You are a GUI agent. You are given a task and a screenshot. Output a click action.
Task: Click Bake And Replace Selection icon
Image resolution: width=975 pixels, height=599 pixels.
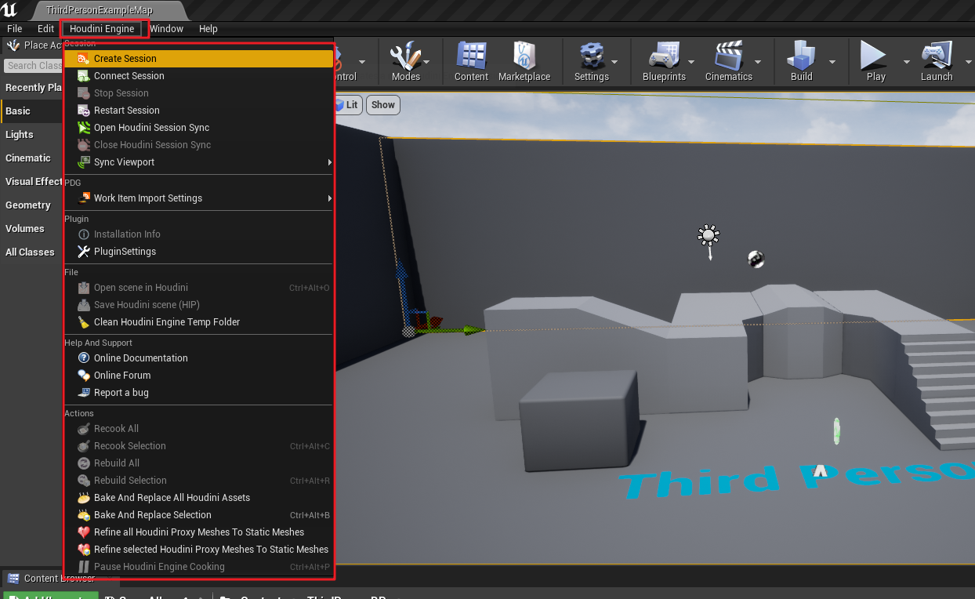click(83, 515)
